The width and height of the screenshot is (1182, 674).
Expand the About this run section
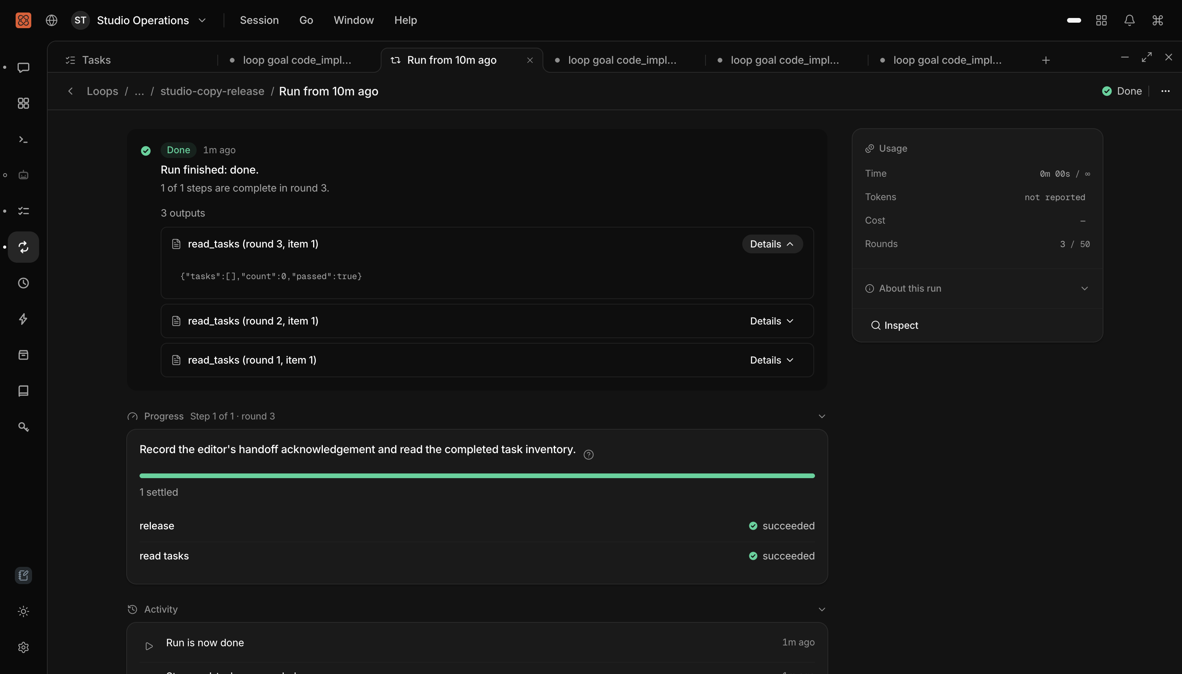pos(977,289)
